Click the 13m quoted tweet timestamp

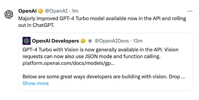[x=138, y=41]
